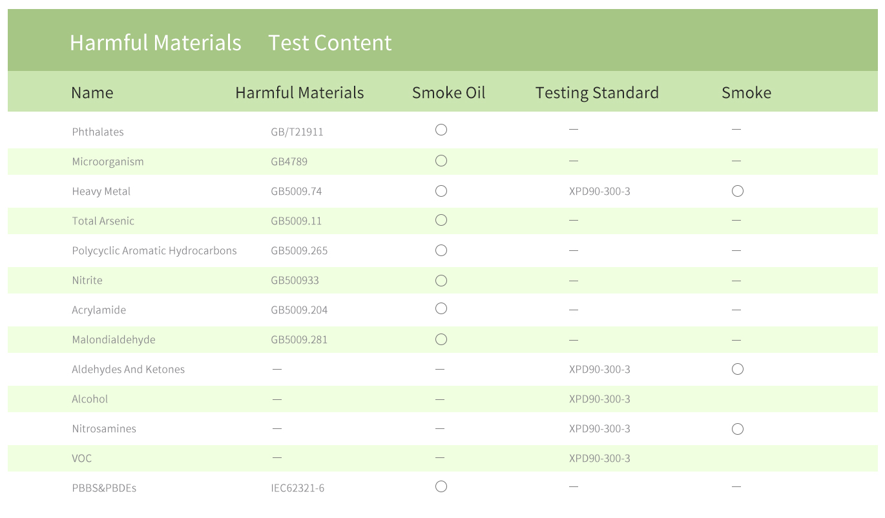Click the Smoke Oil circle for Total Arsenic

[x=441, y=220]
